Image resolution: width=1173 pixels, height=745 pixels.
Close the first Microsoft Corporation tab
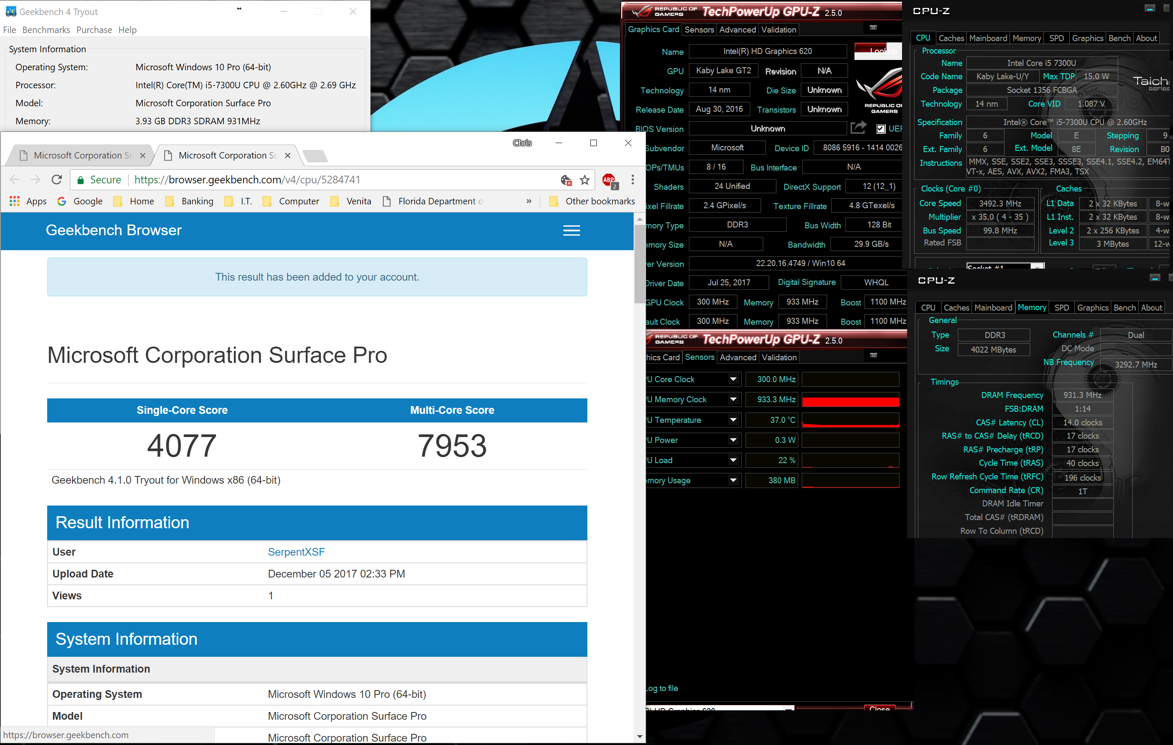(143, 155)
